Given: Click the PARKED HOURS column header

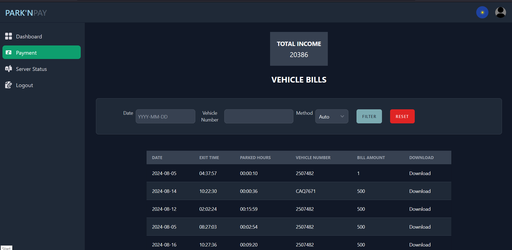Looking at the screenshot, I should (255, 157).
